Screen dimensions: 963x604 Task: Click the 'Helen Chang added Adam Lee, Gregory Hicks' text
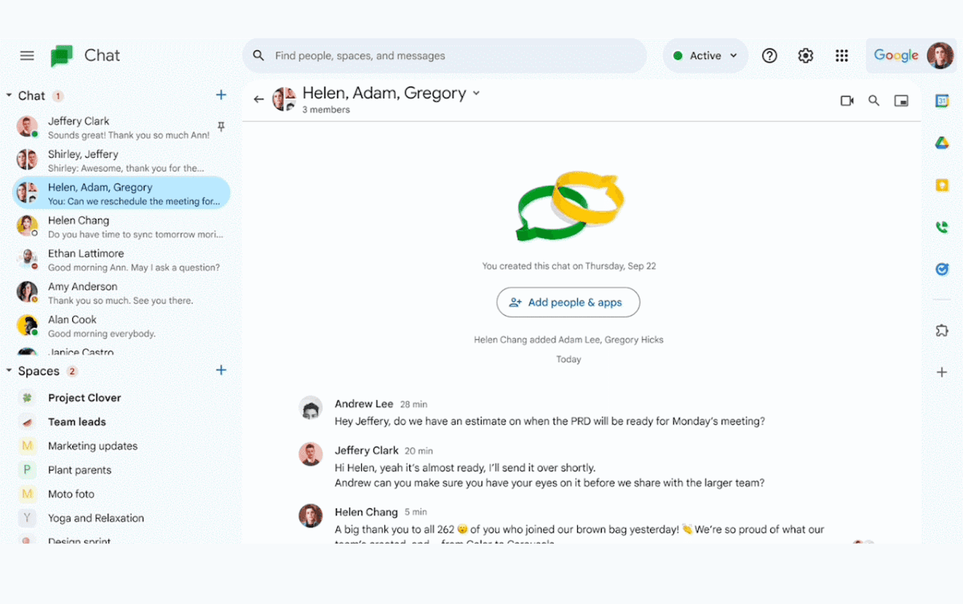[569, 340]
